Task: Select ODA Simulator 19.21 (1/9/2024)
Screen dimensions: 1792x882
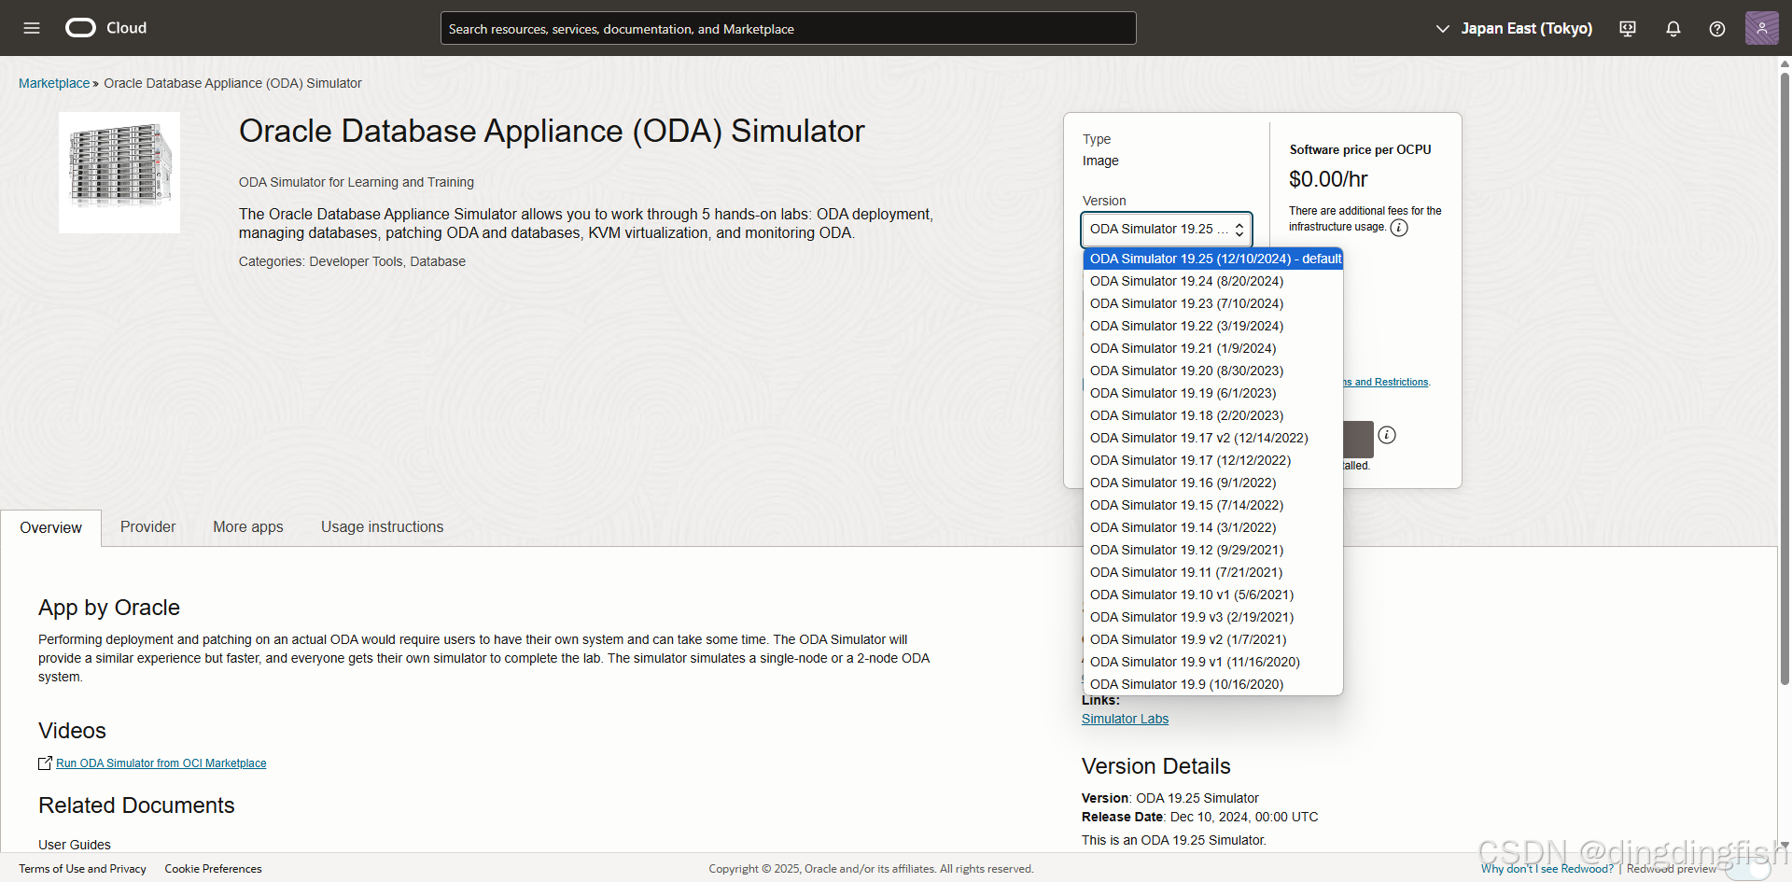Action: click(x=1213, y=348)
